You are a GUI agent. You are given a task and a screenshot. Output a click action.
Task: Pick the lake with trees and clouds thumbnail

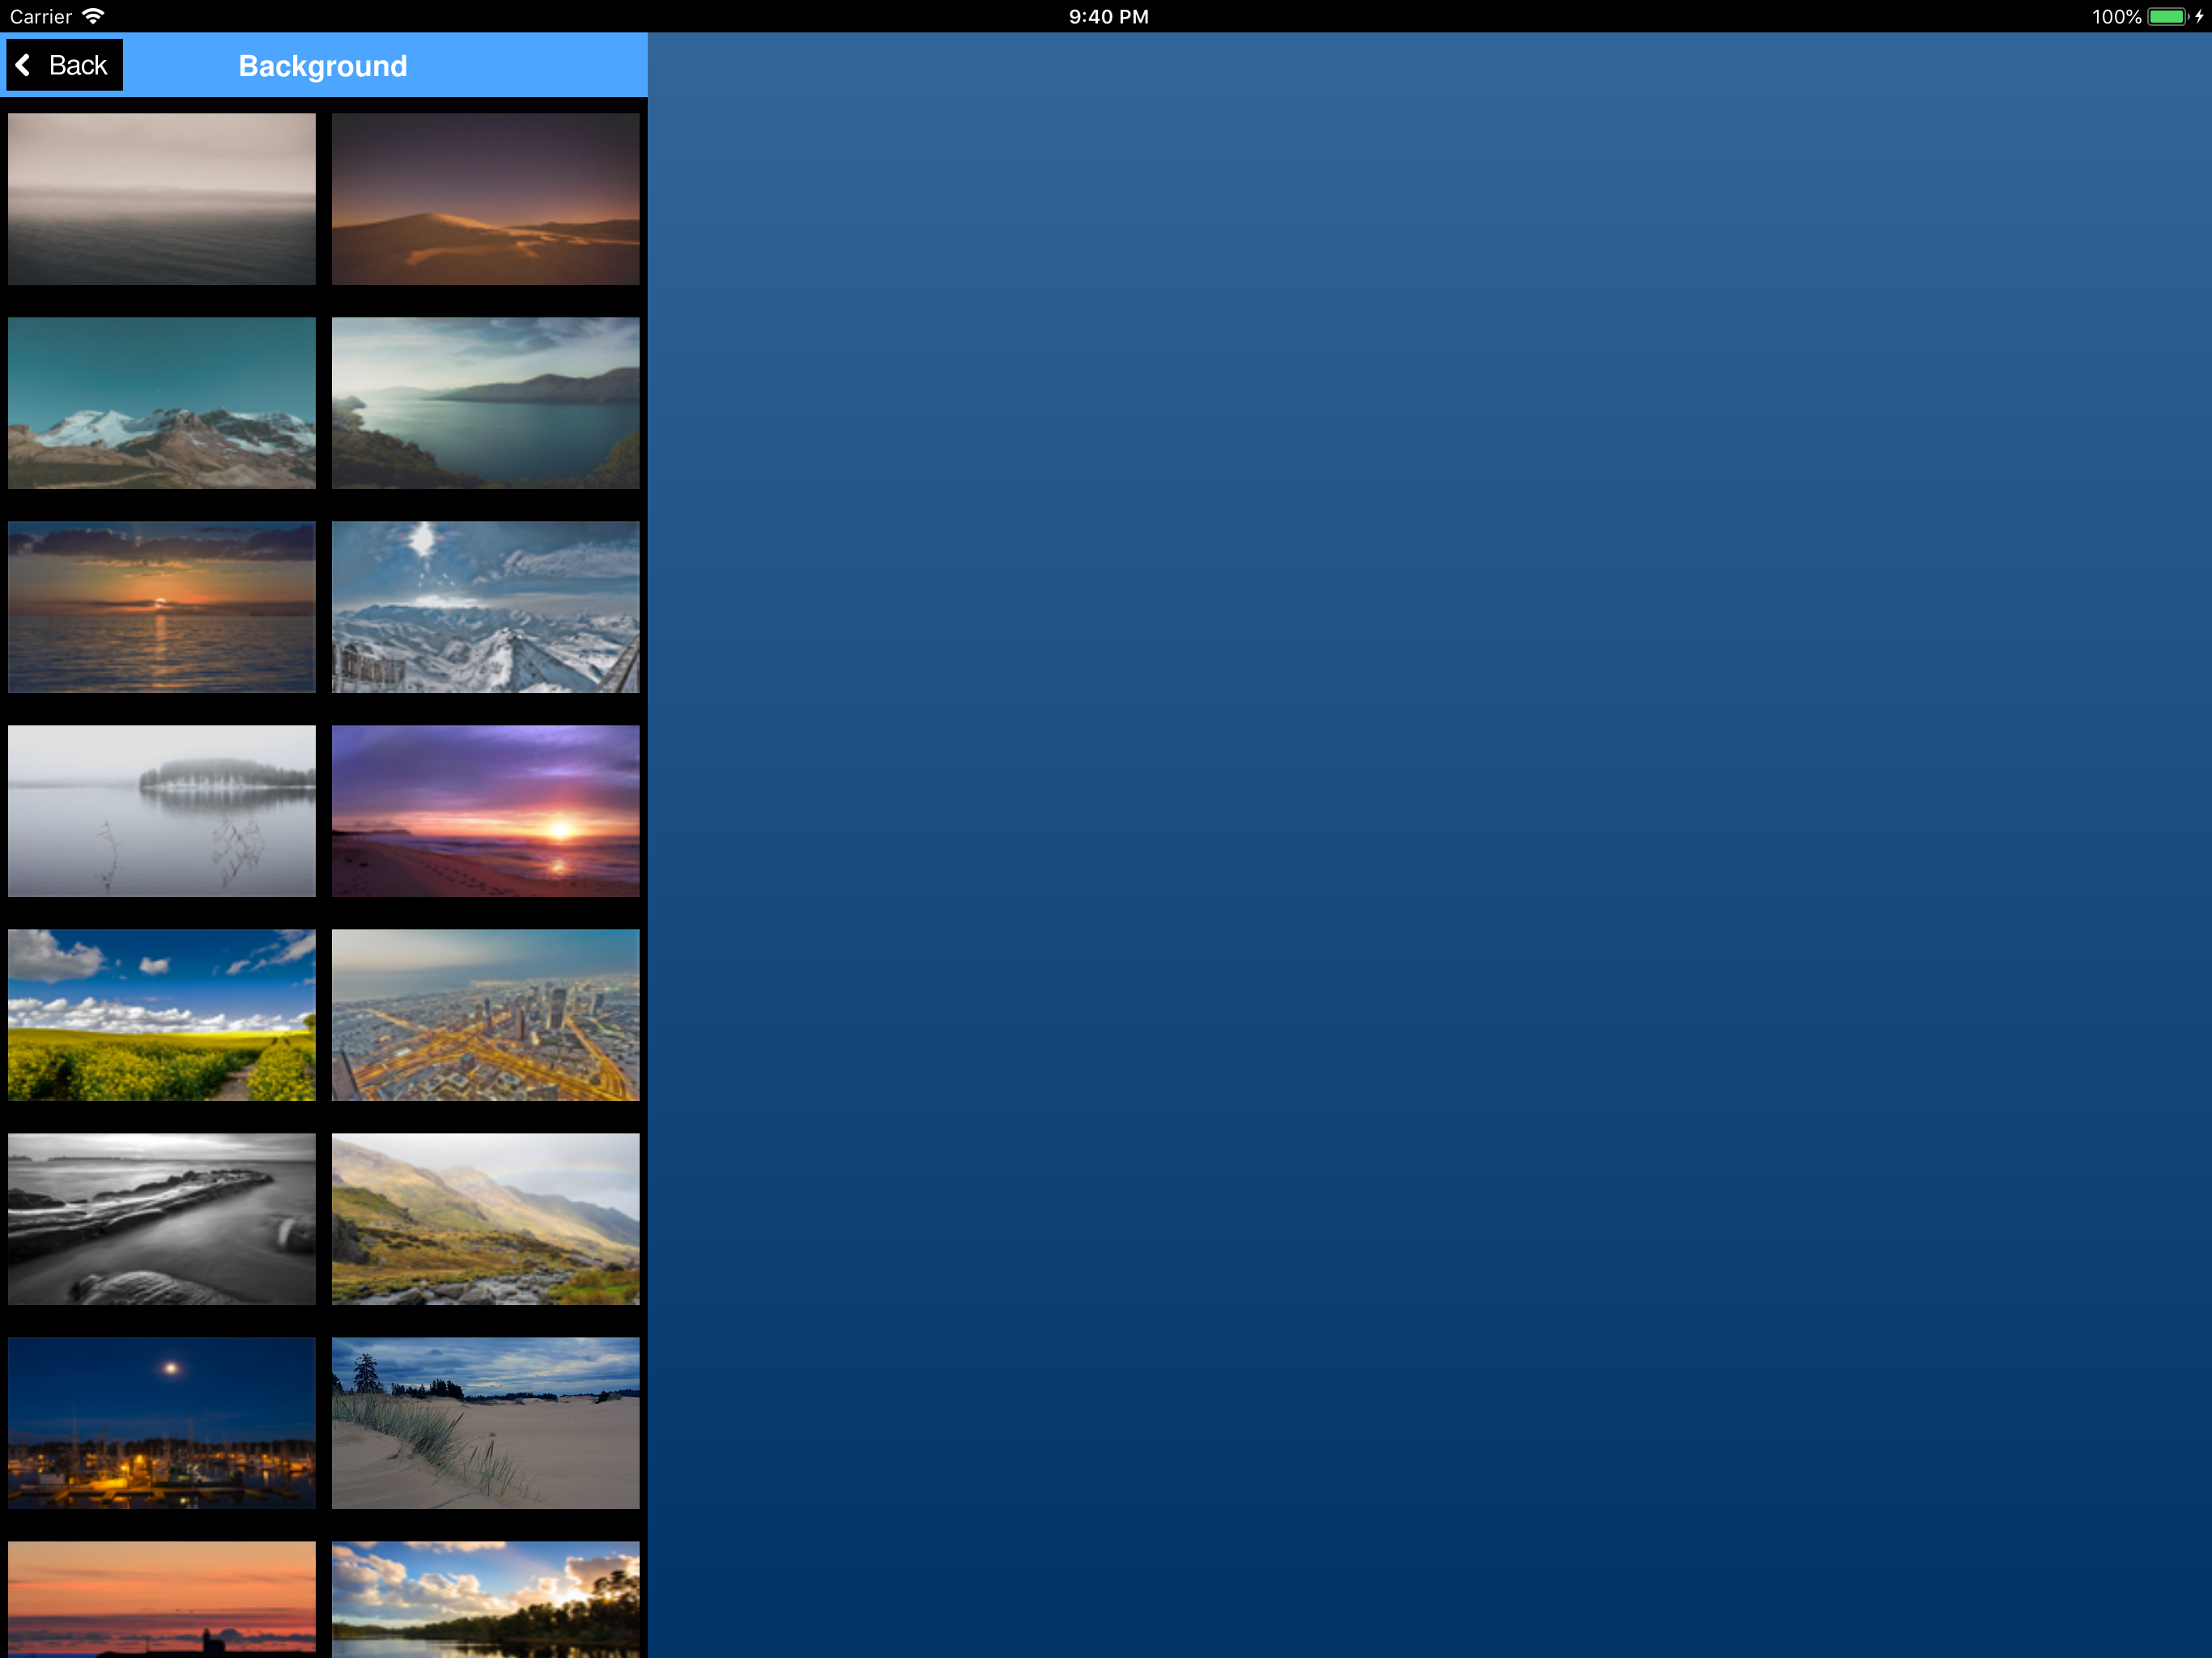point(485,1599)
